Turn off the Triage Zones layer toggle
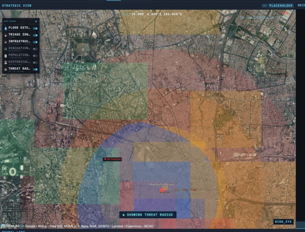Image resolution: width=305 pixels, height=232 pixels. click(35, 35)
